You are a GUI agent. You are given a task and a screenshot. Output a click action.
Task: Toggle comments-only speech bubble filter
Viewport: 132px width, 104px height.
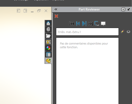(x=103, y=24)
